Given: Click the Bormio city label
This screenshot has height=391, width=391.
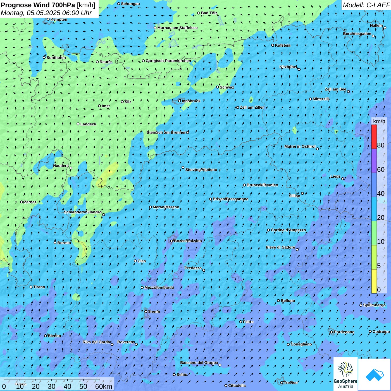Looking at the screenshot, I should [x=64, y=243].
